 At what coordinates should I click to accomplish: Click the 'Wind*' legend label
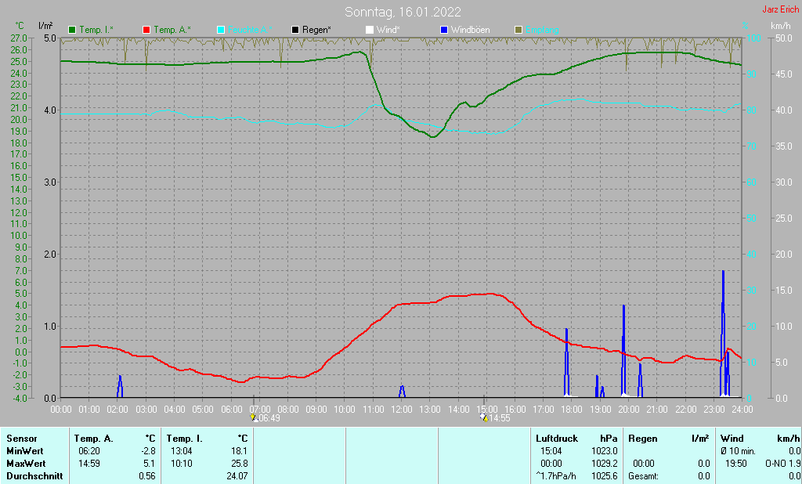(388, 30)
